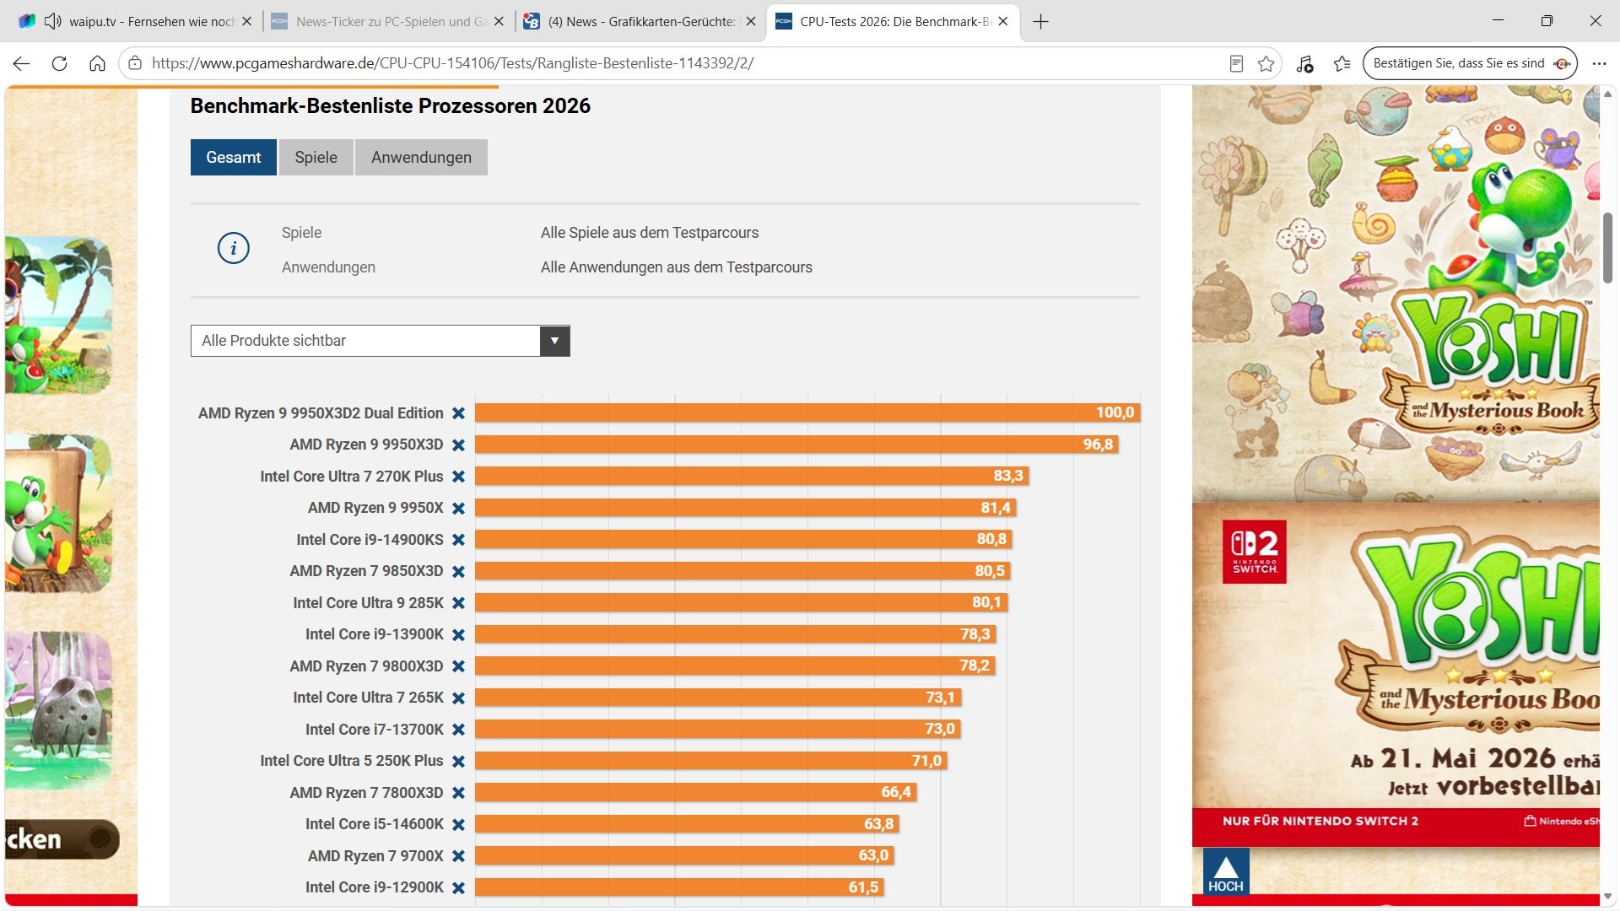Click the X beside Intel Core i5-14600K
Viewport: 1620px width, 911px height.
coord(458,824)
